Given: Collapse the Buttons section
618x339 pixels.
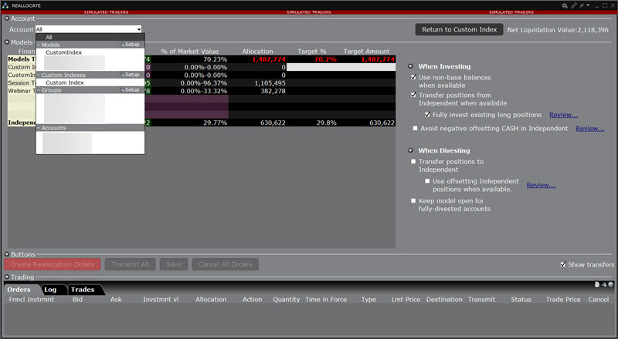Looking at the screenshot, I should point(7,254).
